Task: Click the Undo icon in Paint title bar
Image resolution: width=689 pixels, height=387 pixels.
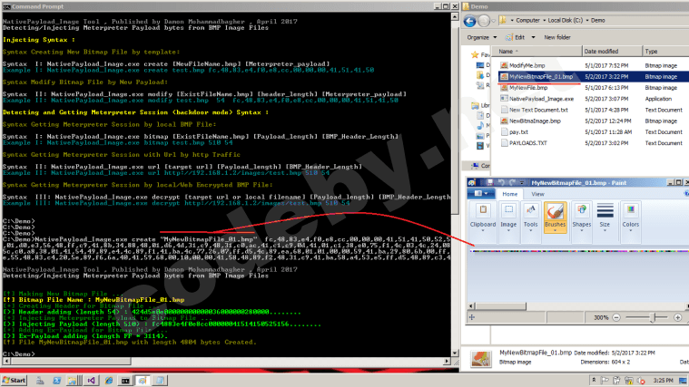Action: click(501, 182)
